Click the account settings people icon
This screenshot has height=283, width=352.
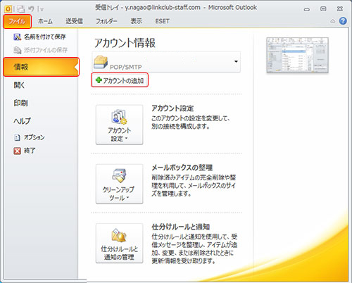point(119,117)
